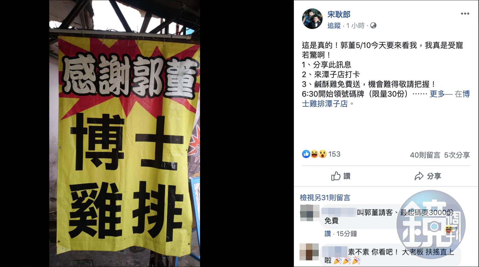Click the haha reaction emoji icon
This screenshot has width=479, height=267.
click(314, 154)
